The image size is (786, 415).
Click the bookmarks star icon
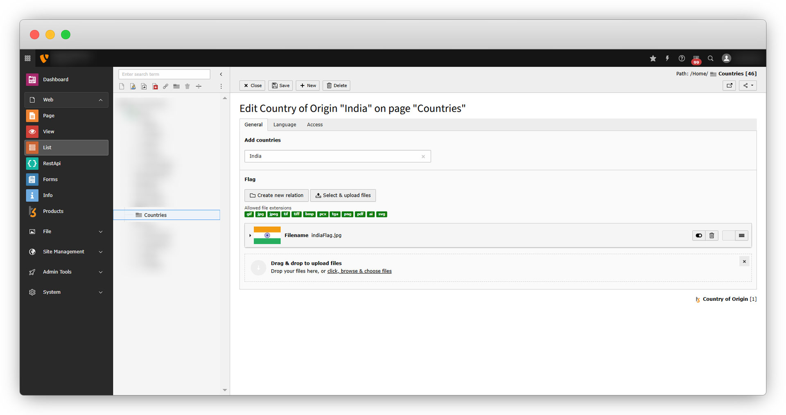click(653, 59)
